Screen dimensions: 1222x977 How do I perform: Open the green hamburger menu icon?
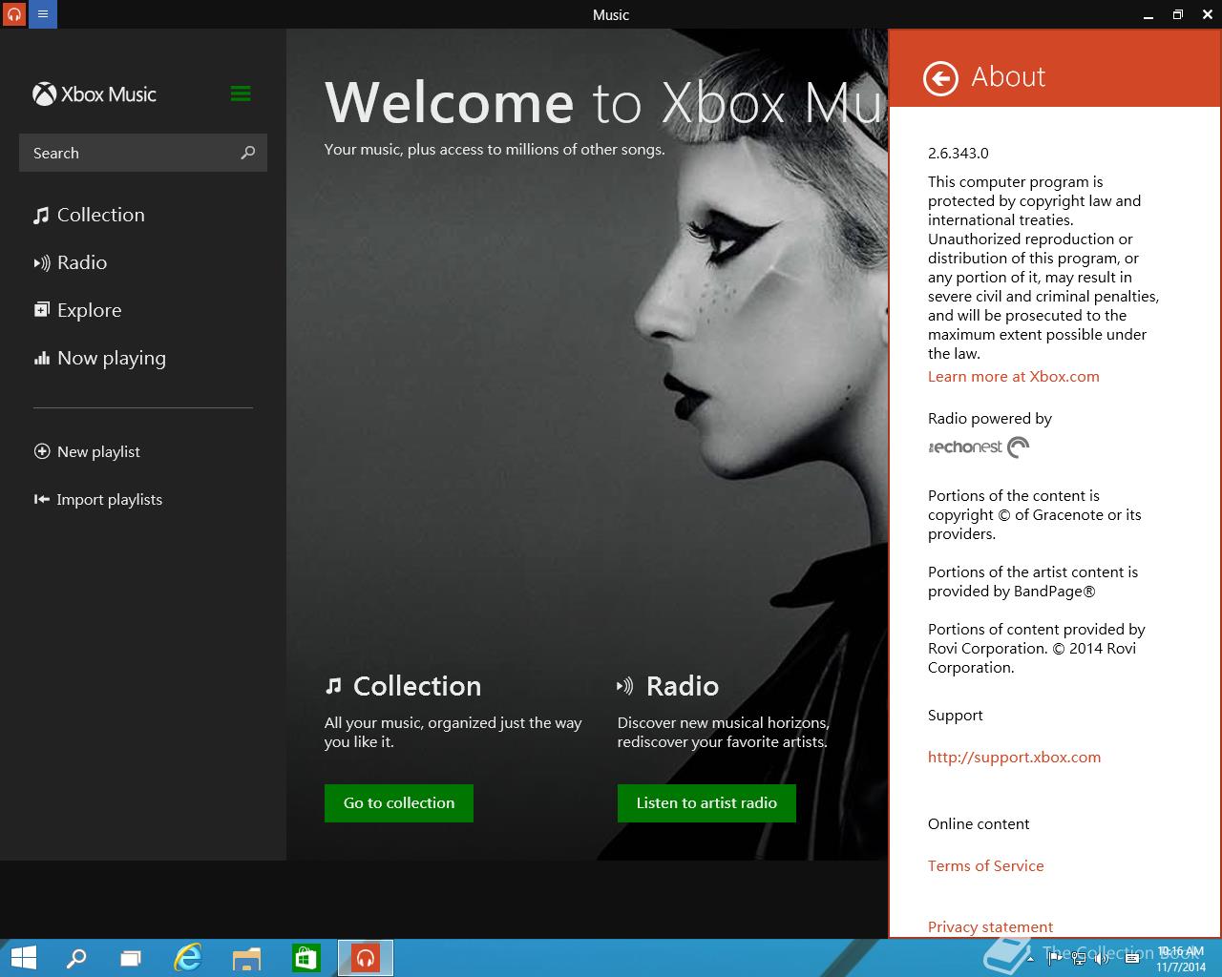241,94
